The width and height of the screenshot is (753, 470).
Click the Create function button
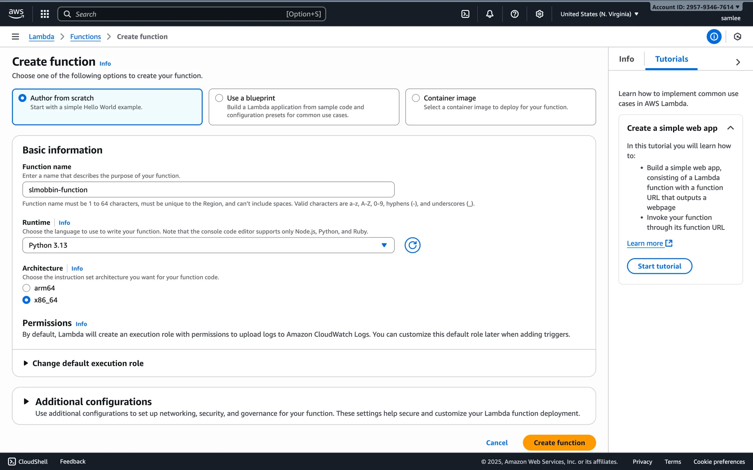click(x=559, y=443)
